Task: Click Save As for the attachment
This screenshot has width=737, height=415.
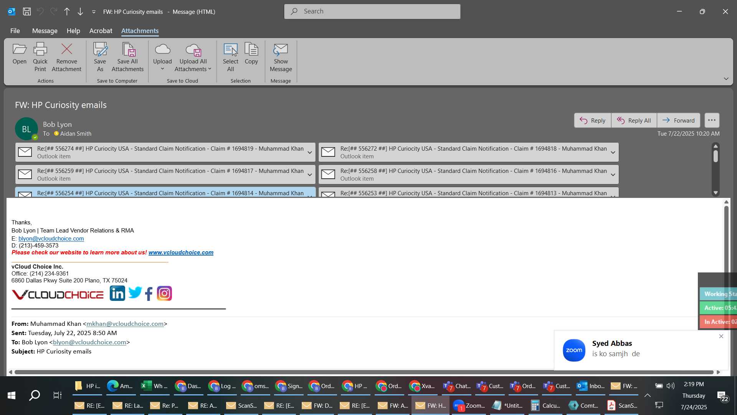Action: 100,57
